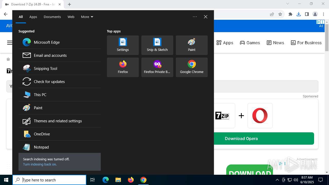329x185 pixels.
Task: Open Games section on website
Action: point(250,43)
